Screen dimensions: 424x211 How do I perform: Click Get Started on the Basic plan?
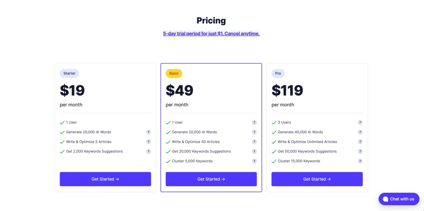(211, 179)
